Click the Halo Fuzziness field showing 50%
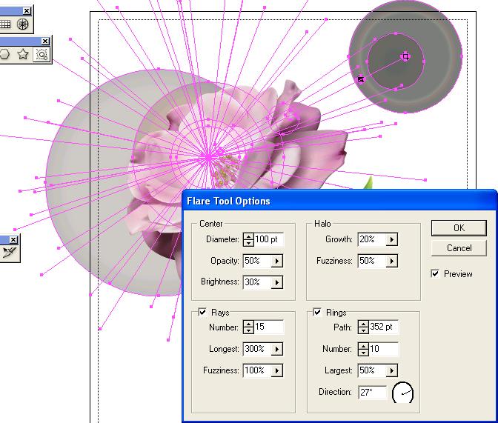Screen dimensions: 498x423 point(371,261)
